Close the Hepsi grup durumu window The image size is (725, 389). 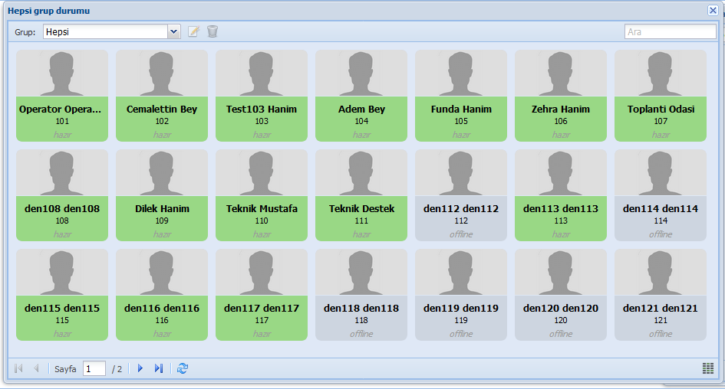713,10
